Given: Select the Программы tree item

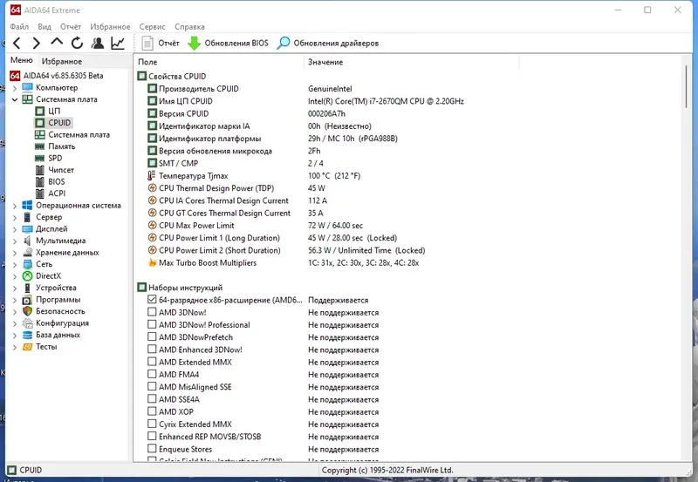Looking at the screenshot, I should [58, 300].
